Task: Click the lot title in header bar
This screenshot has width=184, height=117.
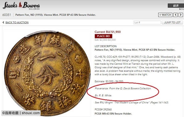Action: (x=56, y=15)
